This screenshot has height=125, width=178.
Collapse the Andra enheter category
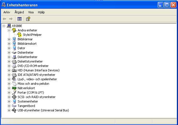pos(9,30)
